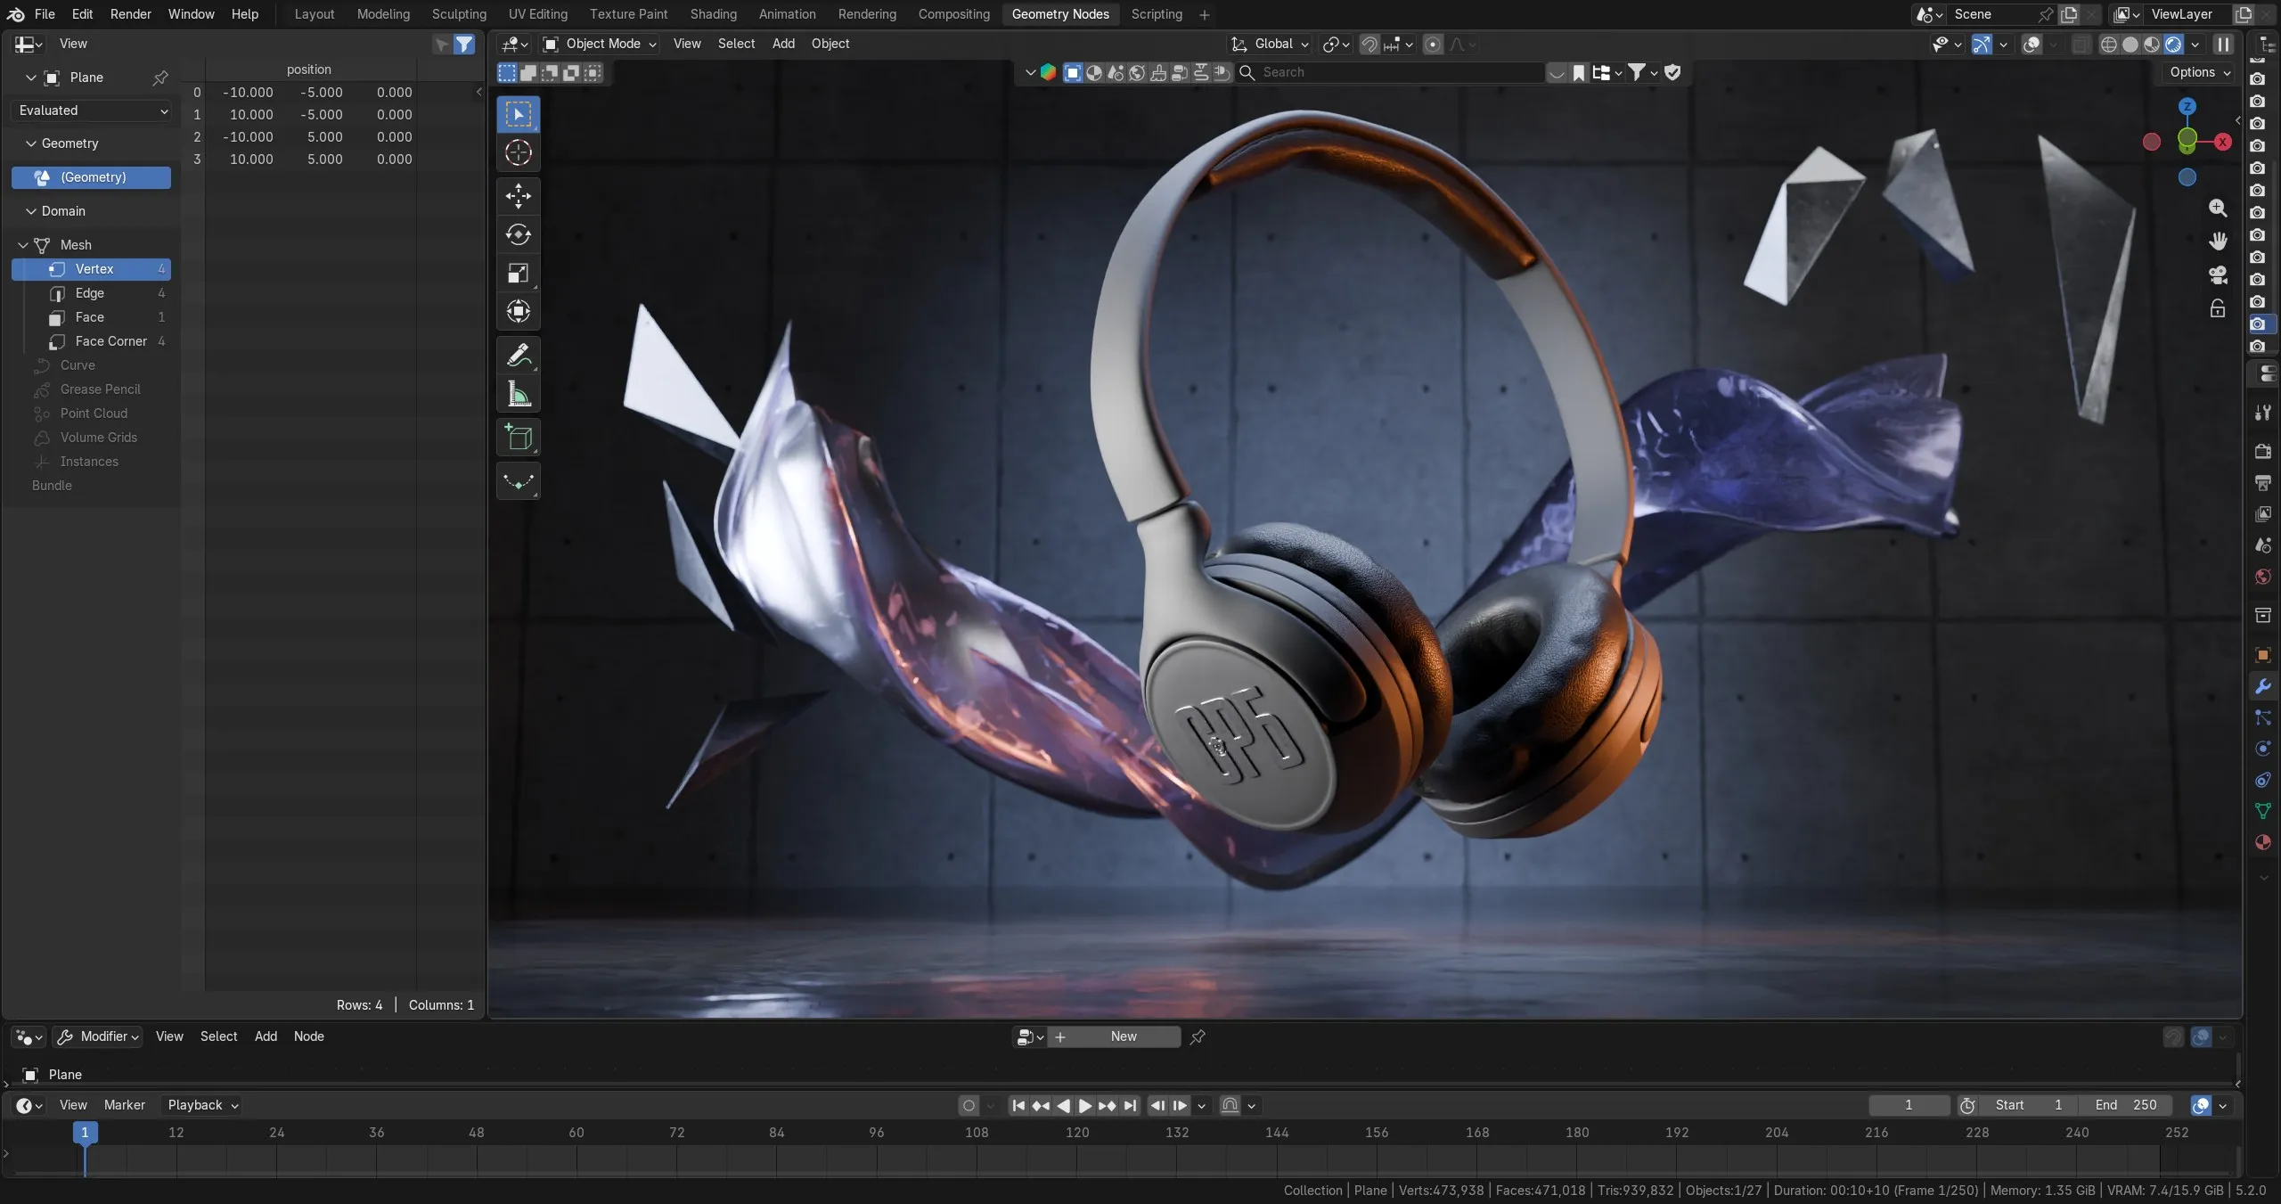This screenshot has width=2281, height=1204.
Task: Pin the Plane spreadsheet object
Action: point(160,78)
